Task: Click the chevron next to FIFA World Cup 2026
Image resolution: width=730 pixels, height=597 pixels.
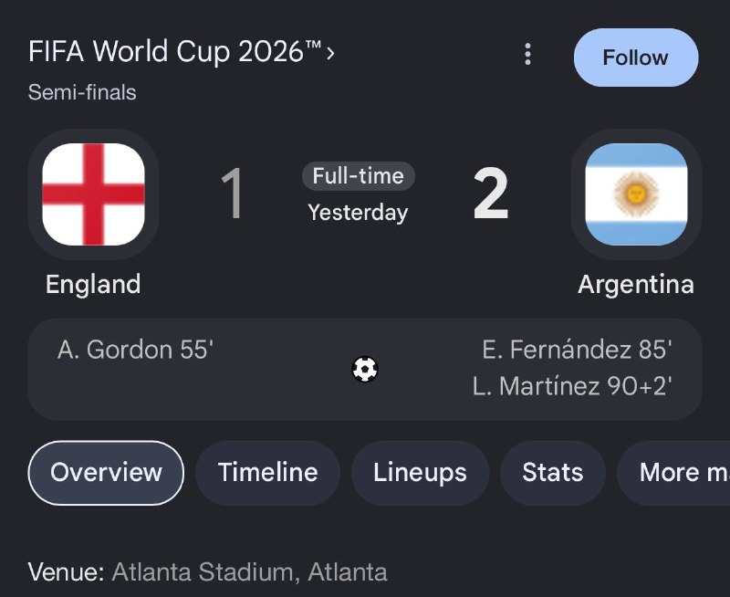Action: coord(330,53)
